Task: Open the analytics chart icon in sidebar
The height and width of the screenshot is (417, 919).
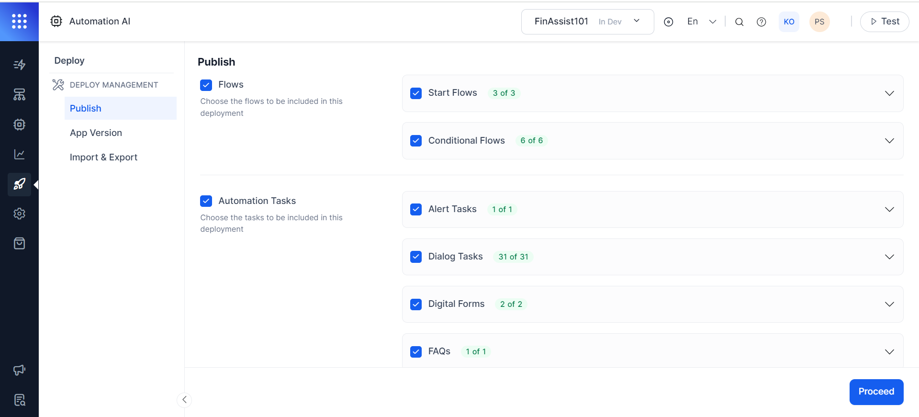Action: click(19, 154)
